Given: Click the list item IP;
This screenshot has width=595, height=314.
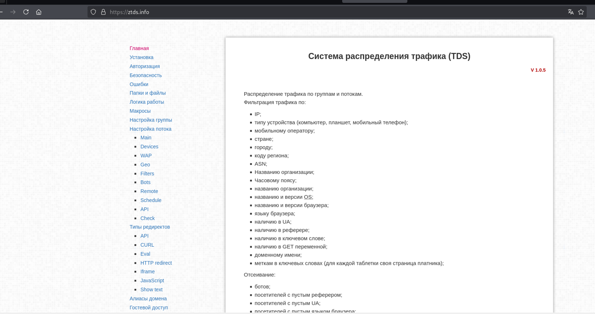Looking at the screenshot, I should click(258, 114).
